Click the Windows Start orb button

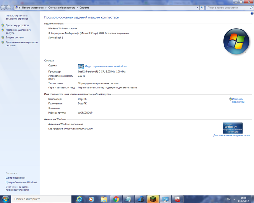tap(5, 199)
